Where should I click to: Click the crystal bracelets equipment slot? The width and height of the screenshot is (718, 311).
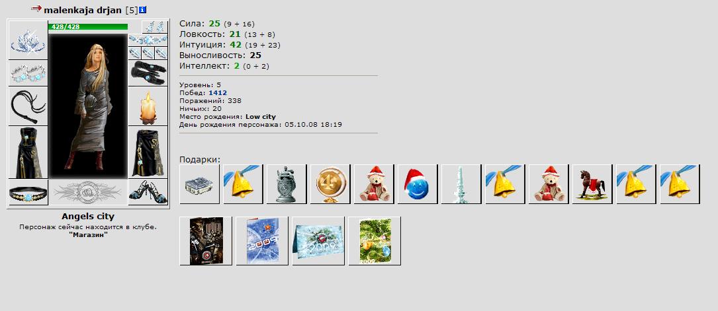(28, 73)
